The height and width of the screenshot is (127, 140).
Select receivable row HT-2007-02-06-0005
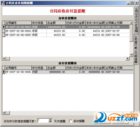66,35
